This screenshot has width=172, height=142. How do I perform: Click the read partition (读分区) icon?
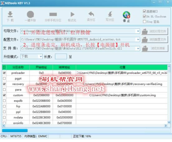(x=91, y=14)
